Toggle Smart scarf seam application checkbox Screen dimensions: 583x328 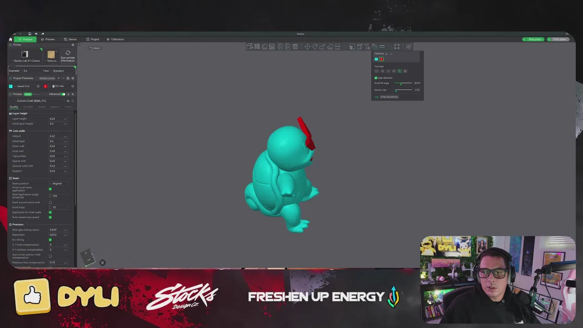50,189
